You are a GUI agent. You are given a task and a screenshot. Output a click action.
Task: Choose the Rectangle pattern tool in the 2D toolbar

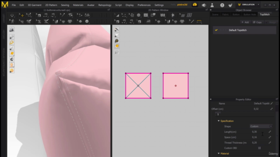[146, 15]
